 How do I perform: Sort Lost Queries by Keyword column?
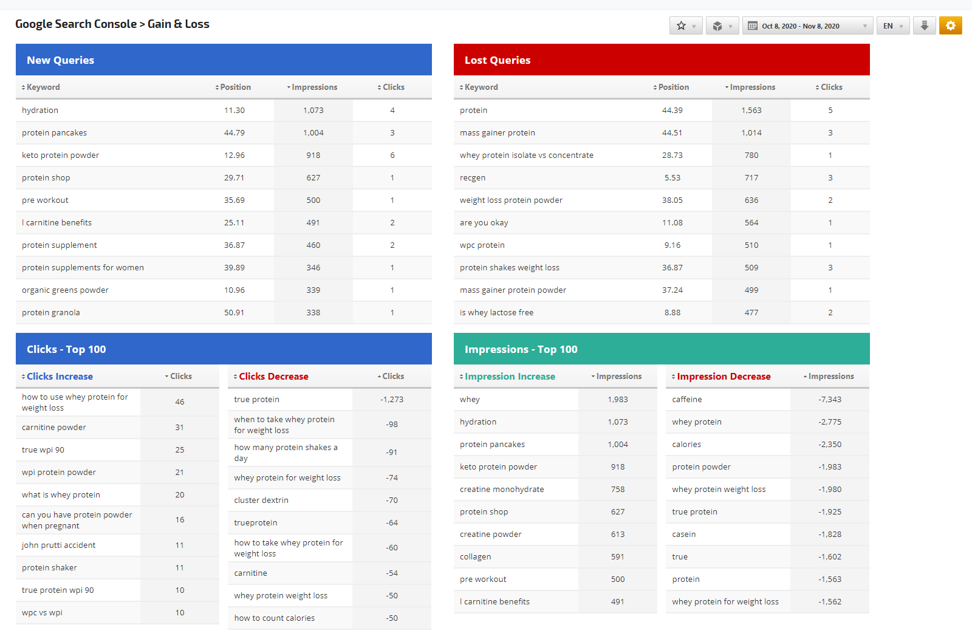pyautogui.click(x=481, y=87)
